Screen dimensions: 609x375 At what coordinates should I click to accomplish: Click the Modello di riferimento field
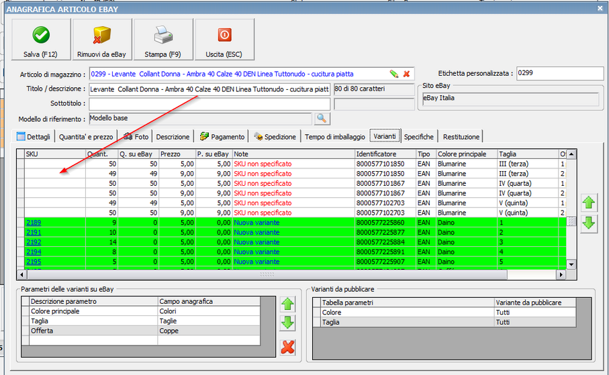[200, 118]
